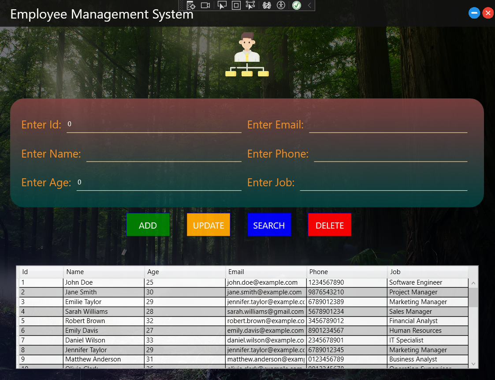Click the UPDATE button

pos(208,225)
